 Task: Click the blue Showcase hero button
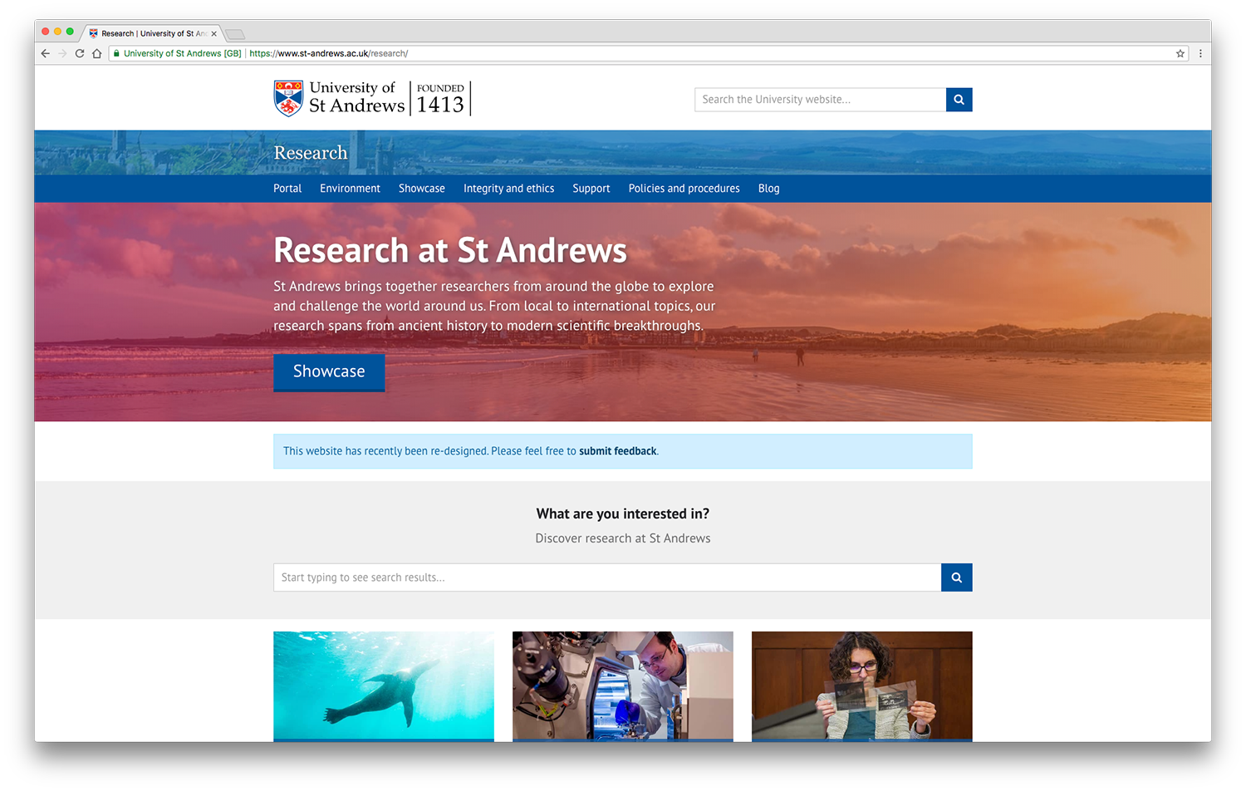[x=329, y=371]
